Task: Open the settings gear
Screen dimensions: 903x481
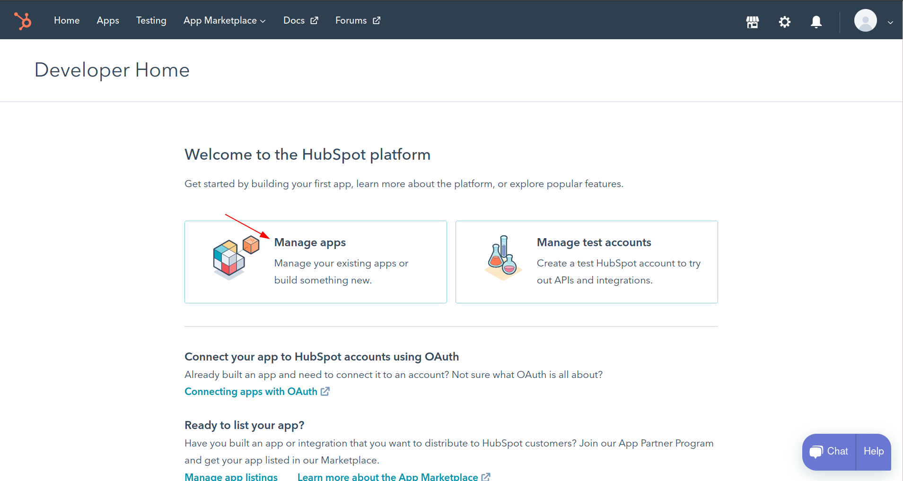Action: coord(784,21)
